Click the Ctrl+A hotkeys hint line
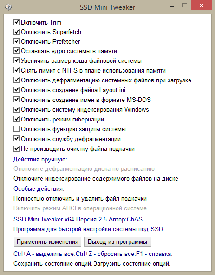 coord(93,254)
